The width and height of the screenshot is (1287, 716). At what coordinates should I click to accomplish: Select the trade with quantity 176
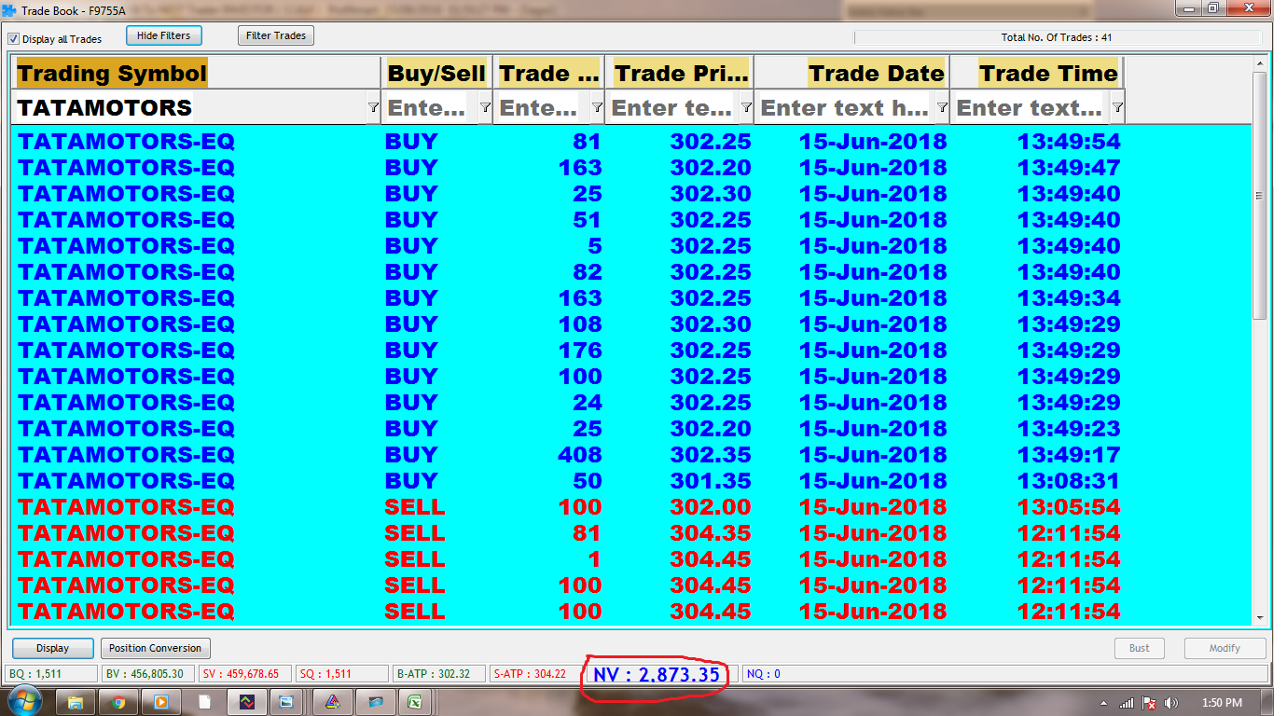click(631, 351)
